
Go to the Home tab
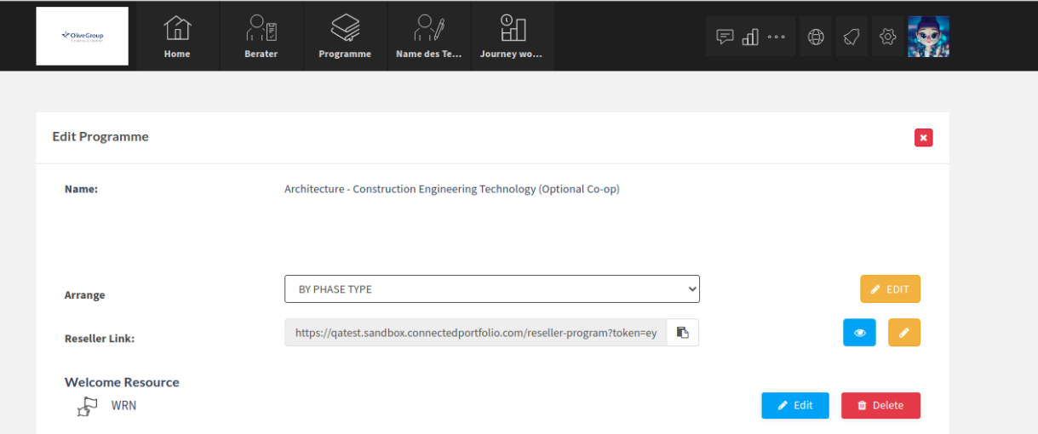(x=177, y=37)
